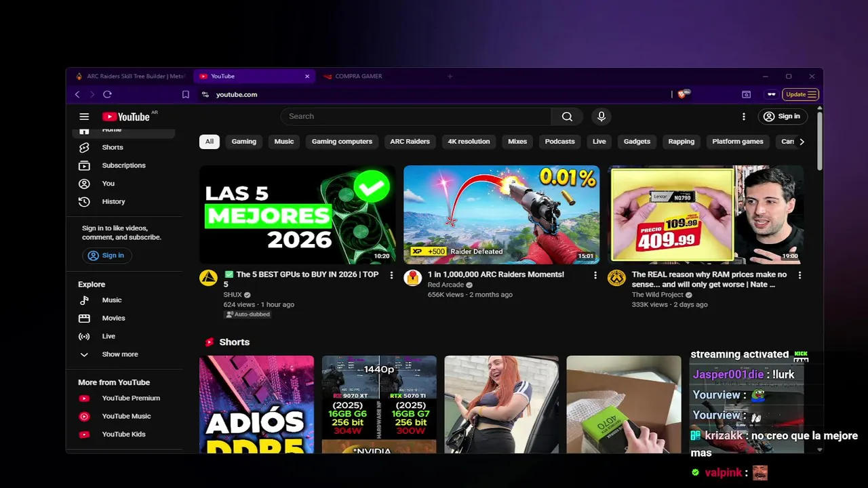This screenshot has height=488, width=868.
Task: Select the All filter chip
Action: (210, 142)
